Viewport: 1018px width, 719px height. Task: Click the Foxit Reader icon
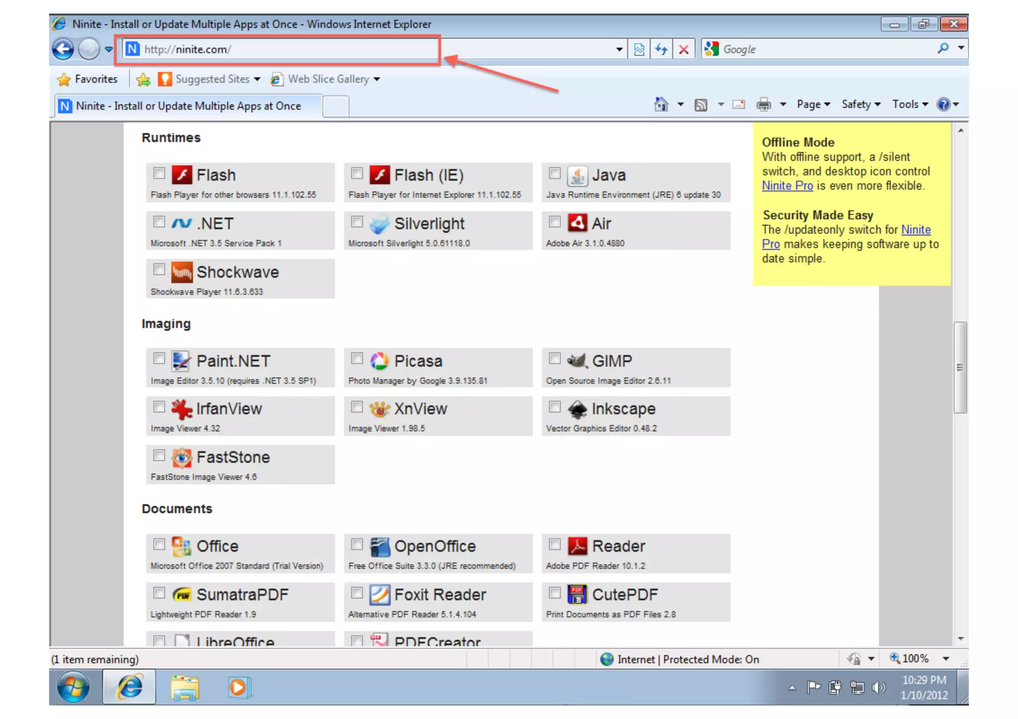click(x=379, y=594)
